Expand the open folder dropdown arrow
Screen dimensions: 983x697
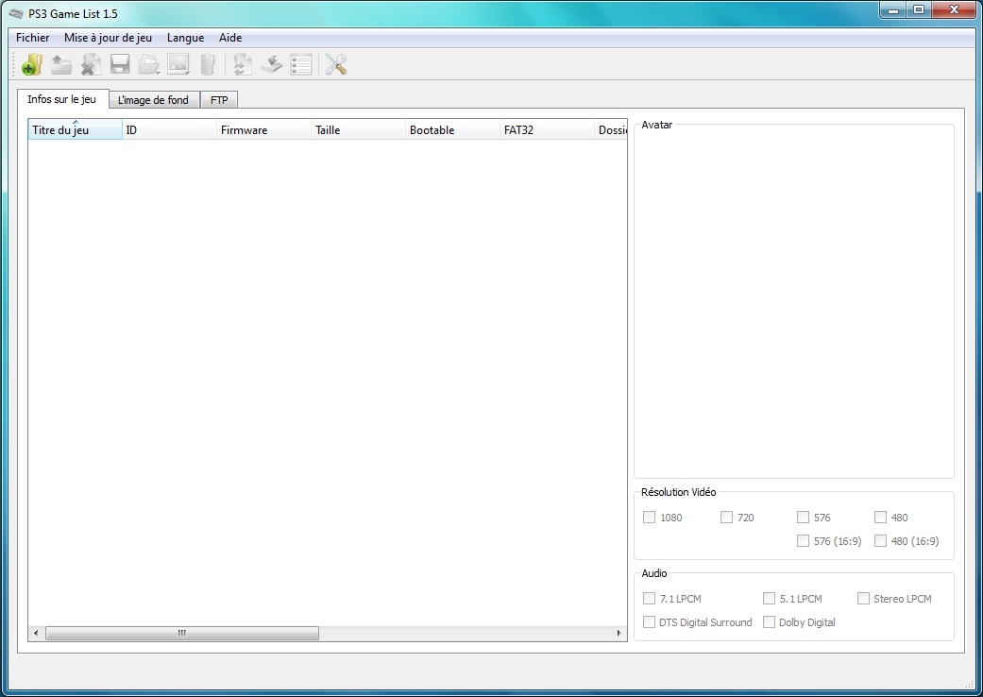tap(159, 73)
